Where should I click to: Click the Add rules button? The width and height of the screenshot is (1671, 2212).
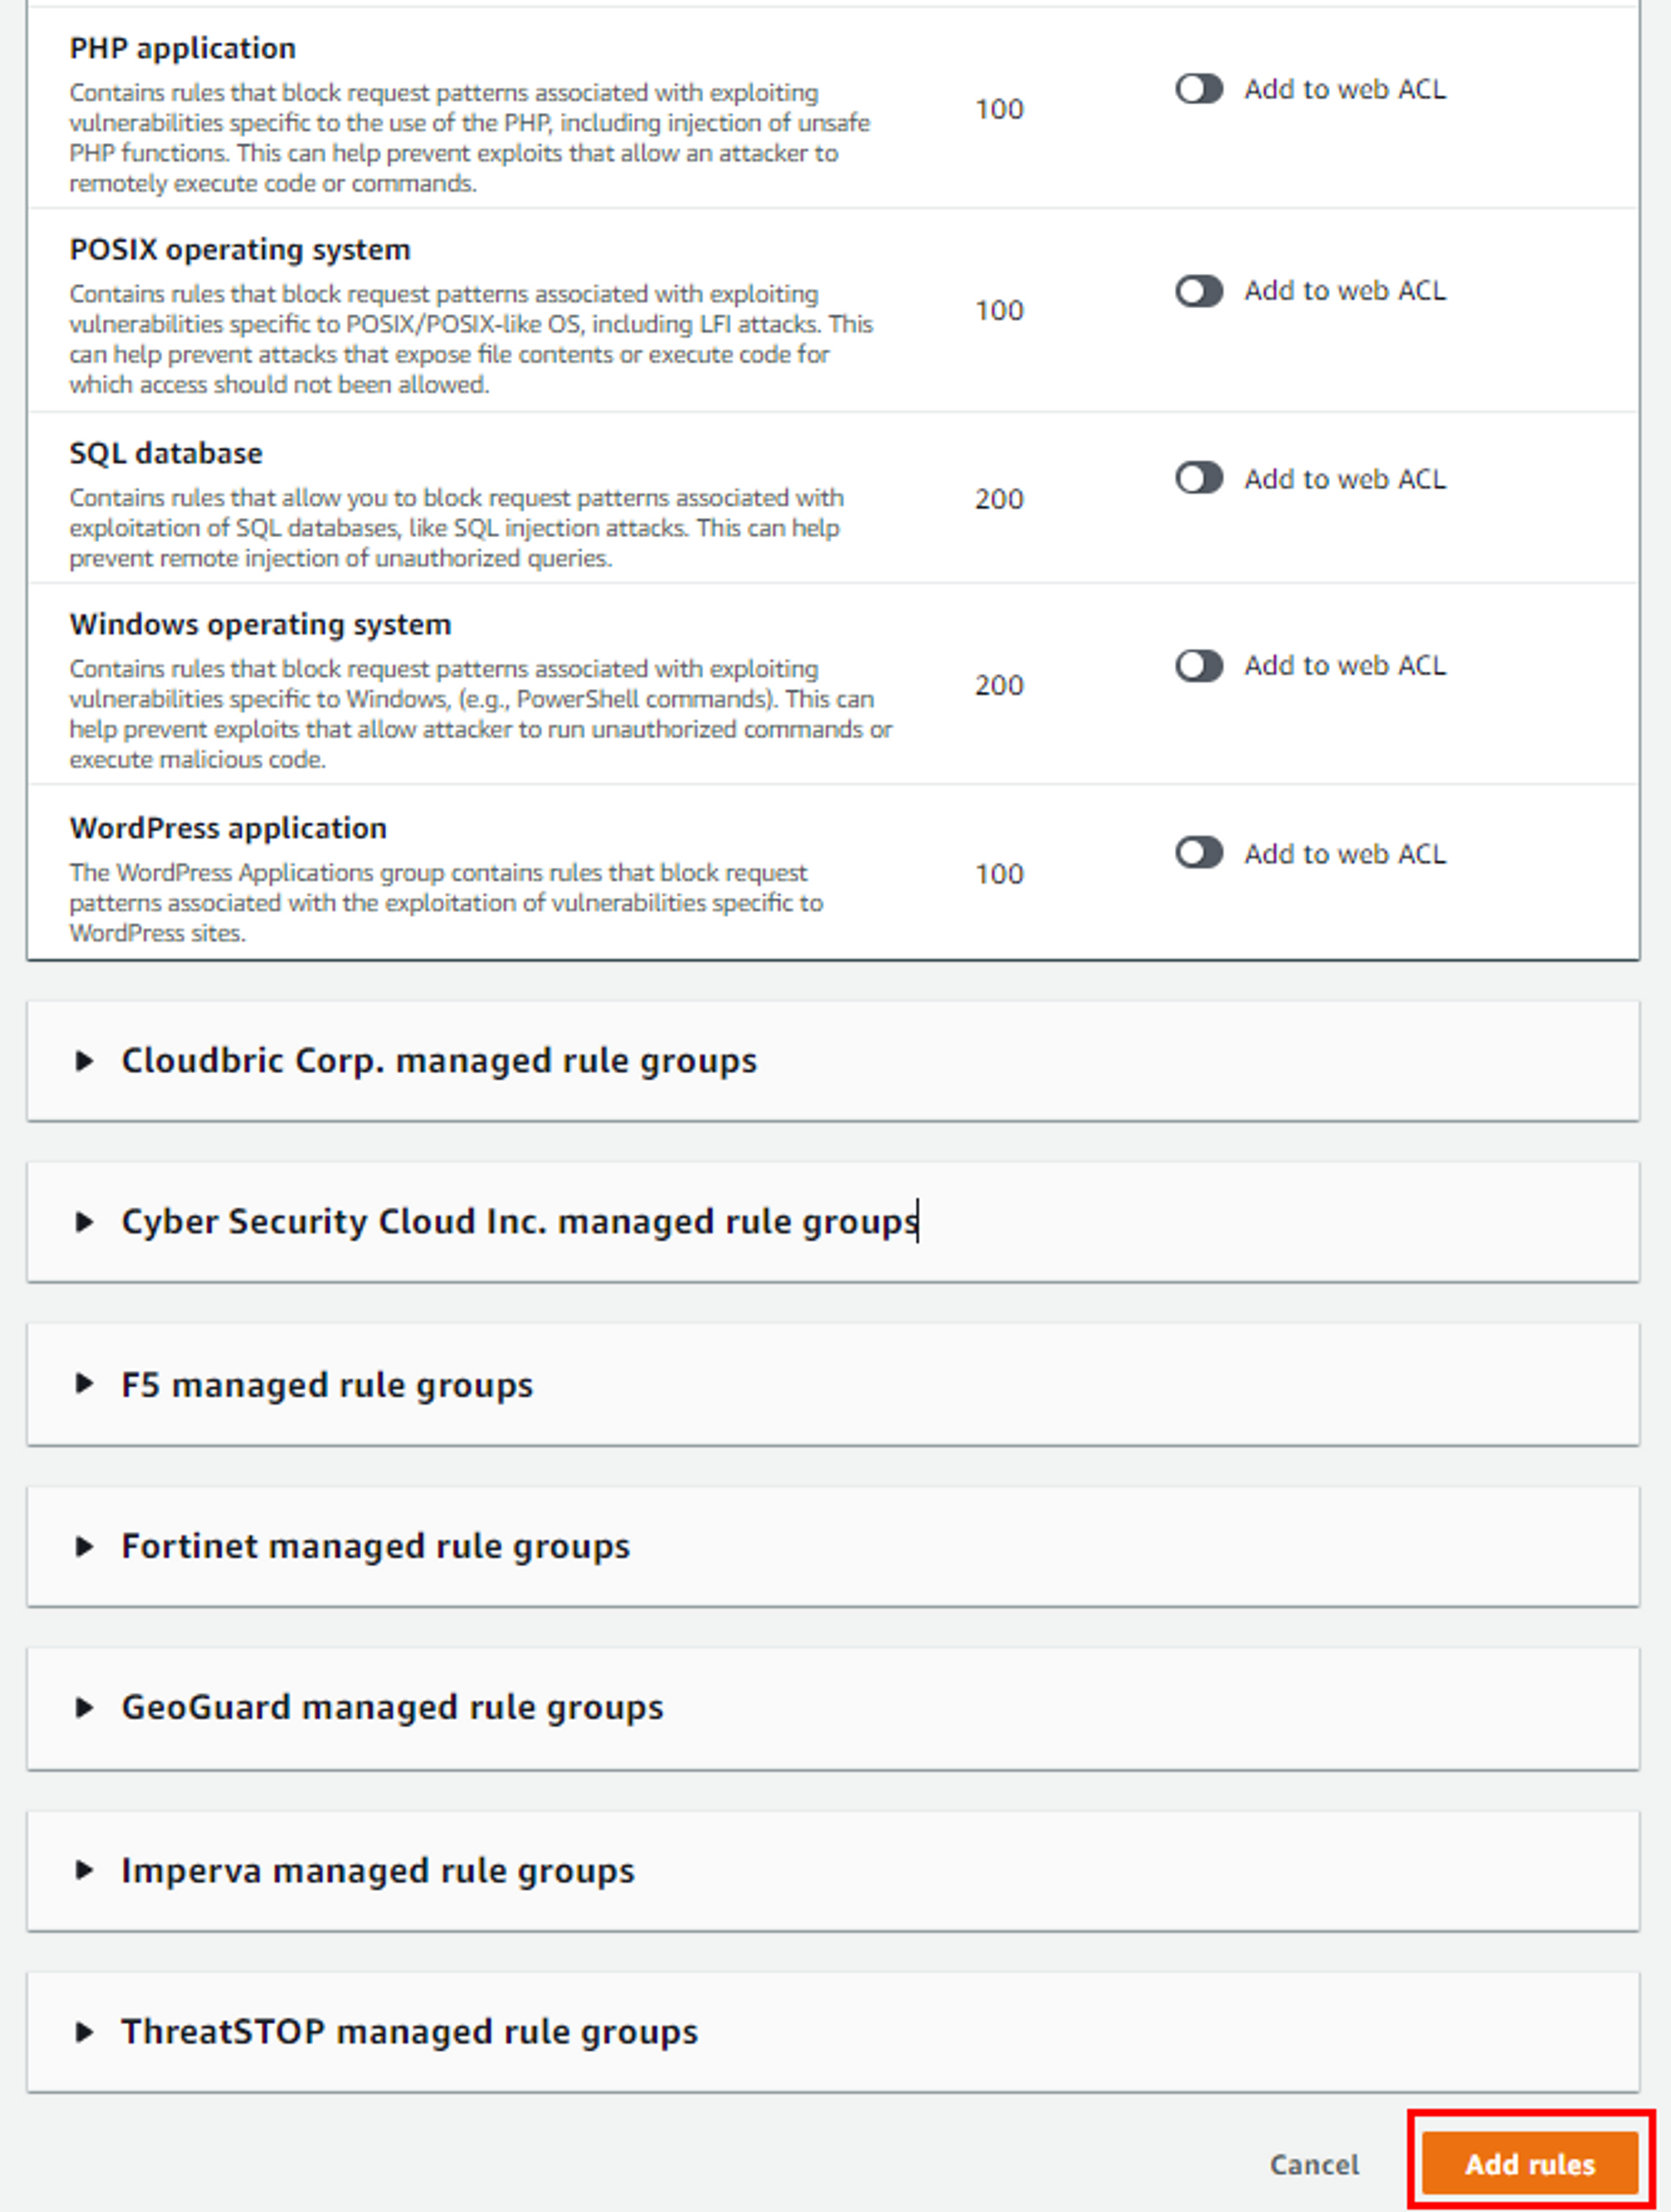click(1529, 2163)
